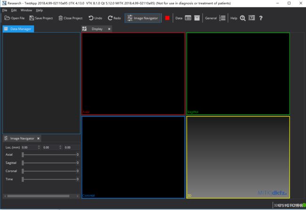Open the Edit menu
Screen dimensions: 306x210
pos(14,10)
